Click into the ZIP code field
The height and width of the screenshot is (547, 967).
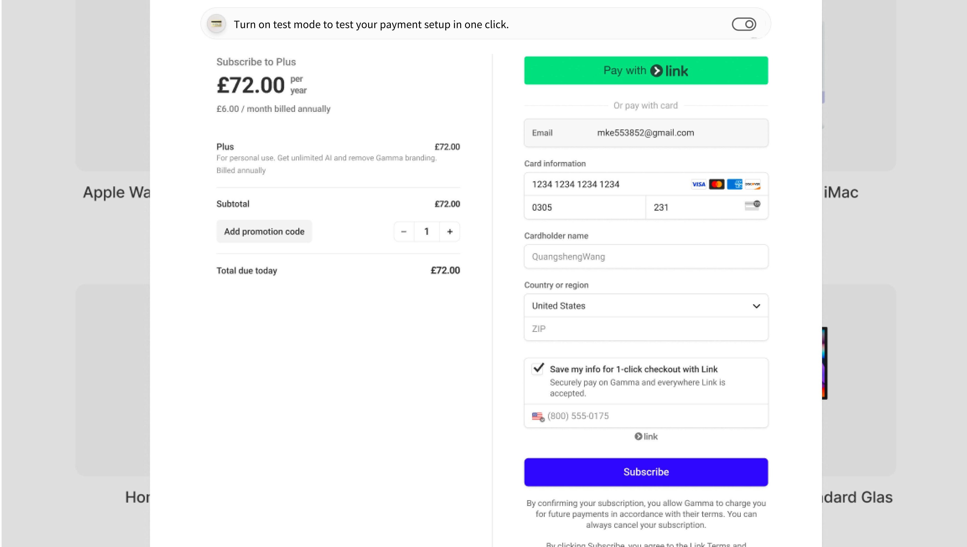[646, 329]
